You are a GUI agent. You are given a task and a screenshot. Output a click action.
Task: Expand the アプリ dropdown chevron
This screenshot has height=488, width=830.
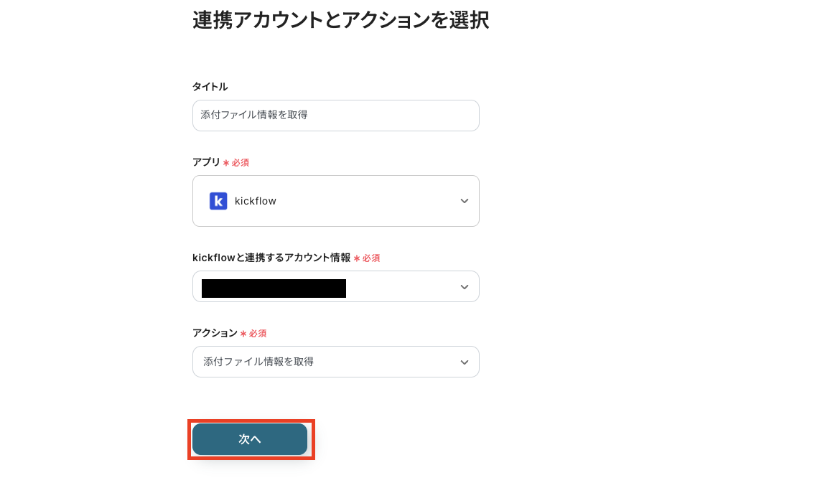(465, 201)
